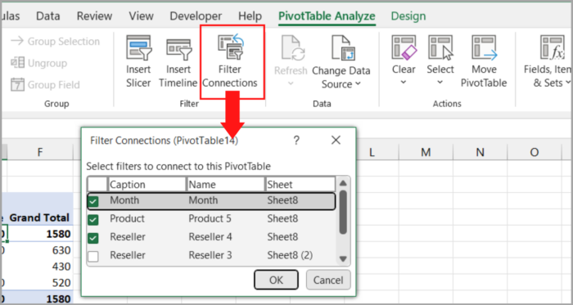Click Cancel in the Filter Connections dialog

tap(328, 280)
